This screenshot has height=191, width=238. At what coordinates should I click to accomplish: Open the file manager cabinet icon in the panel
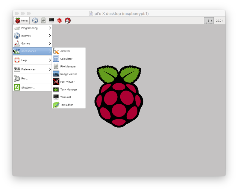(x=43, y=20)
